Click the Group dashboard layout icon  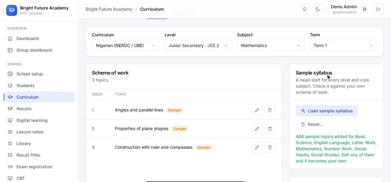point(10,50)
